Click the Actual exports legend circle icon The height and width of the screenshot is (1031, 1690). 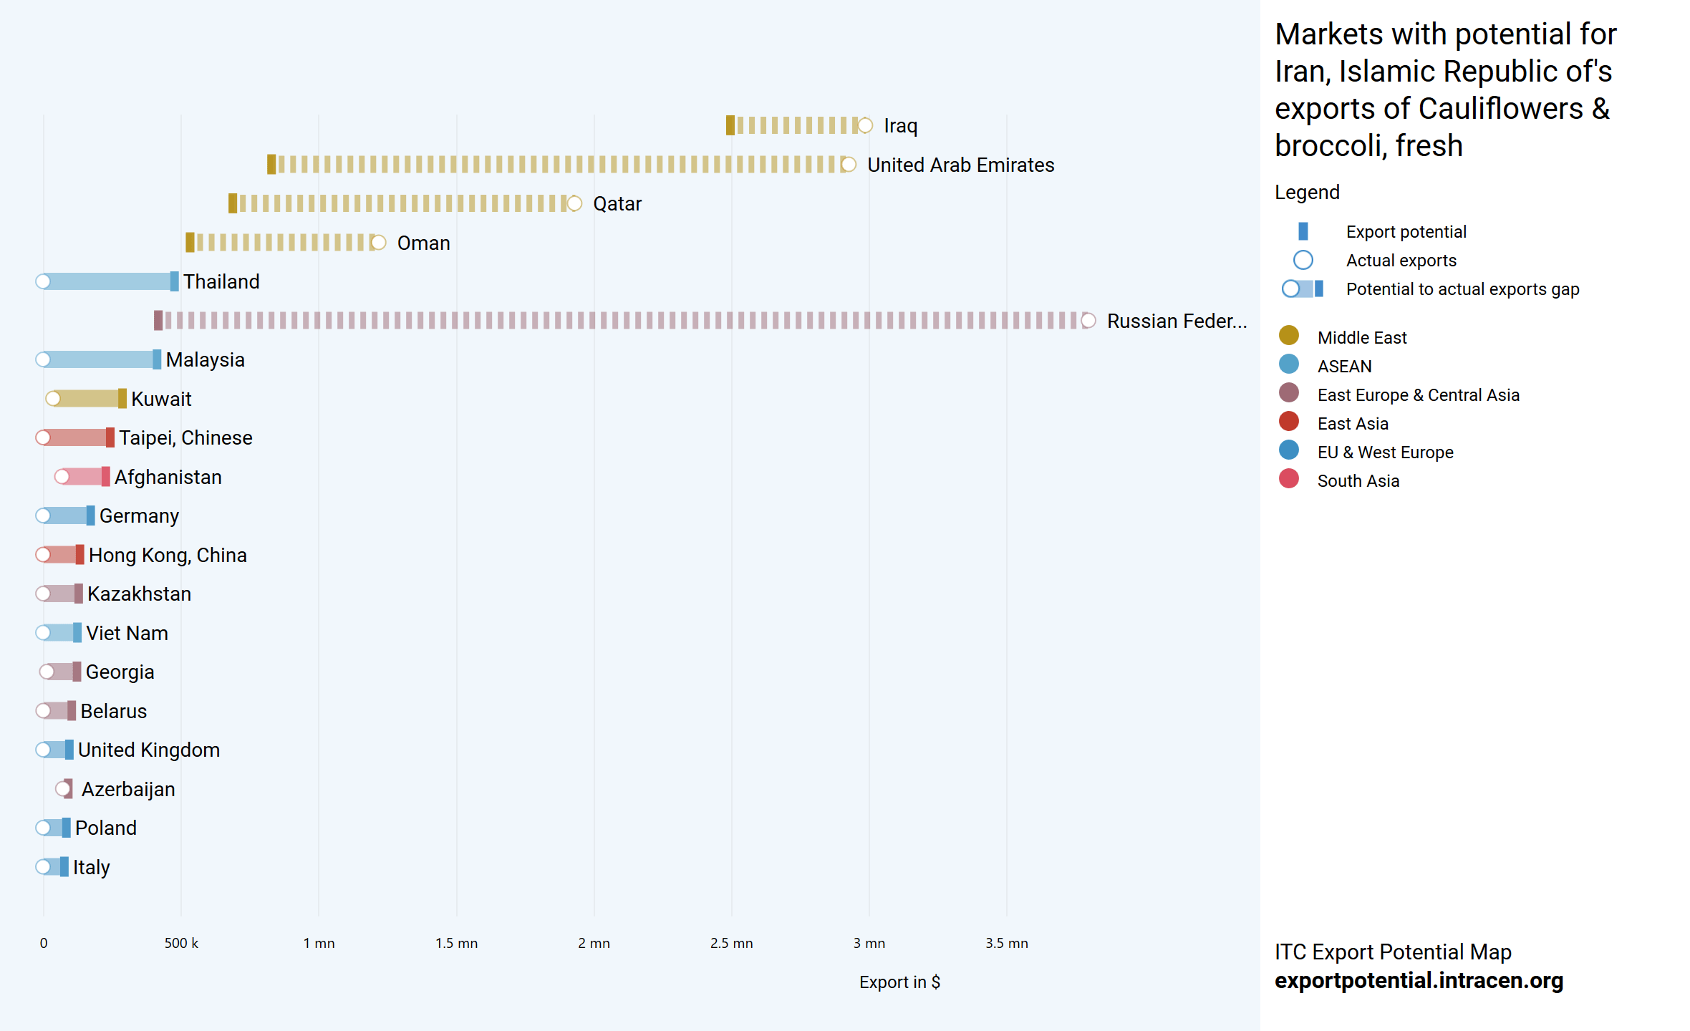[1303, 260]
